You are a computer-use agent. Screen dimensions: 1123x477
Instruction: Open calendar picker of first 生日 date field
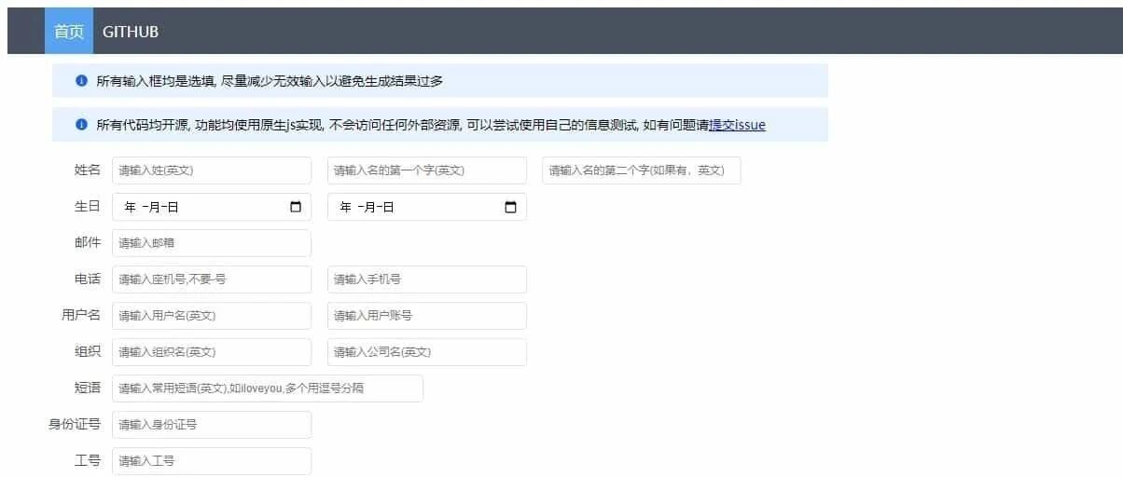pos(296,207)
